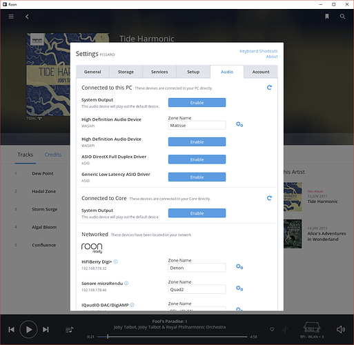Image resolution: width=354 pixels, height=345 pixels.
Task: Open device settings gears for Matisse zone
Action: [239, 124]
